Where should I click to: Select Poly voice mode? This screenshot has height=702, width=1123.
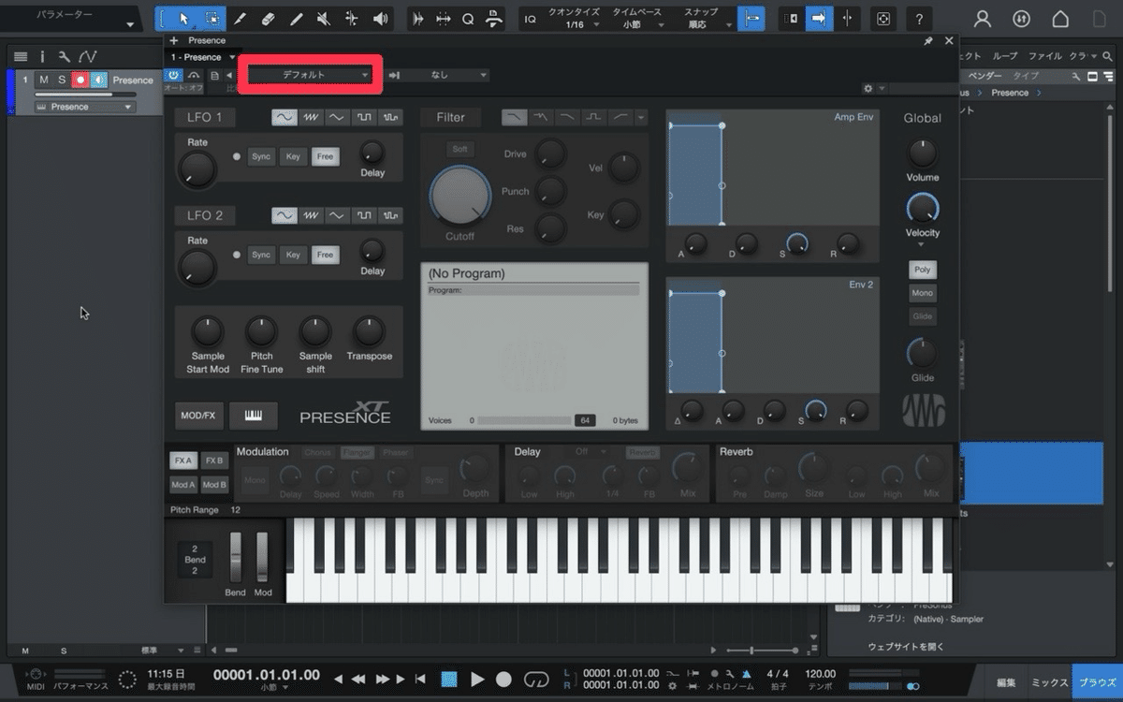[x=923, y=270]
